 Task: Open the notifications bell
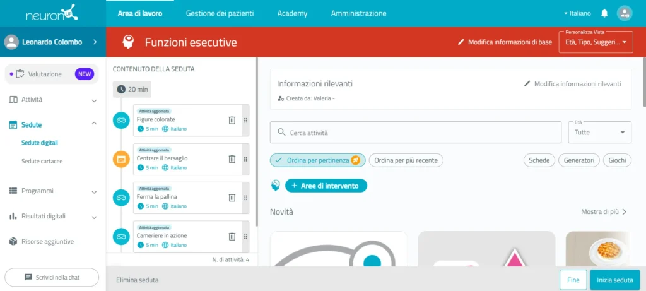point(604,13)
